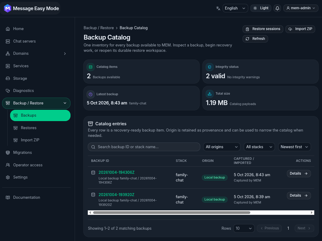Click the BACKUP ID column header
This screenshot has height=241, width=322.
coord(100,161)
